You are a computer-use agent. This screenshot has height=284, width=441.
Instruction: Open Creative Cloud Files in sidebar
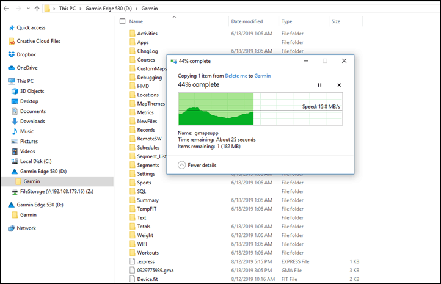point(38,41)
